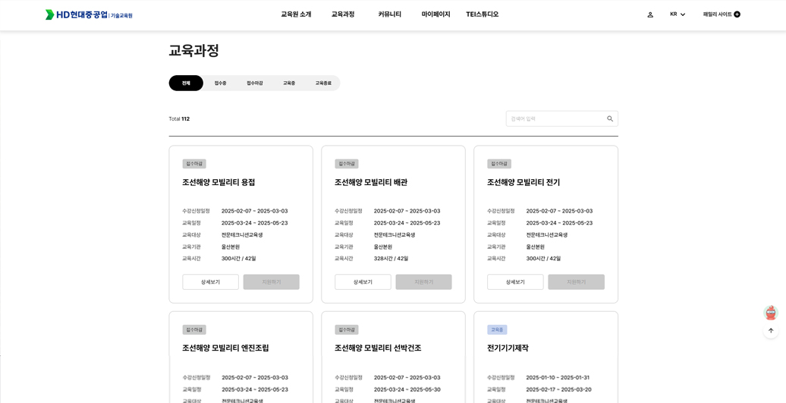Click 지원하기 for 조선해양 모빌리티 배관
The height and width of the screenshot is (403, 786).
pos(423,282)
